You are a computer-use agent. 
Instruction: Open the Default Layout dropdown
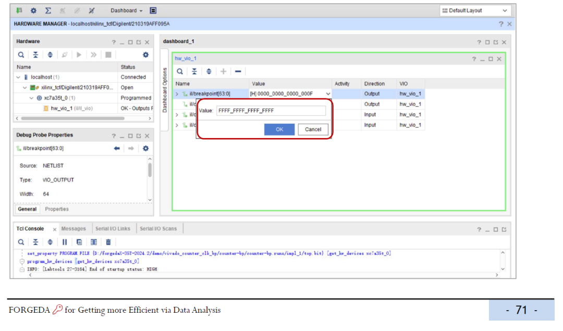point(475,10)
